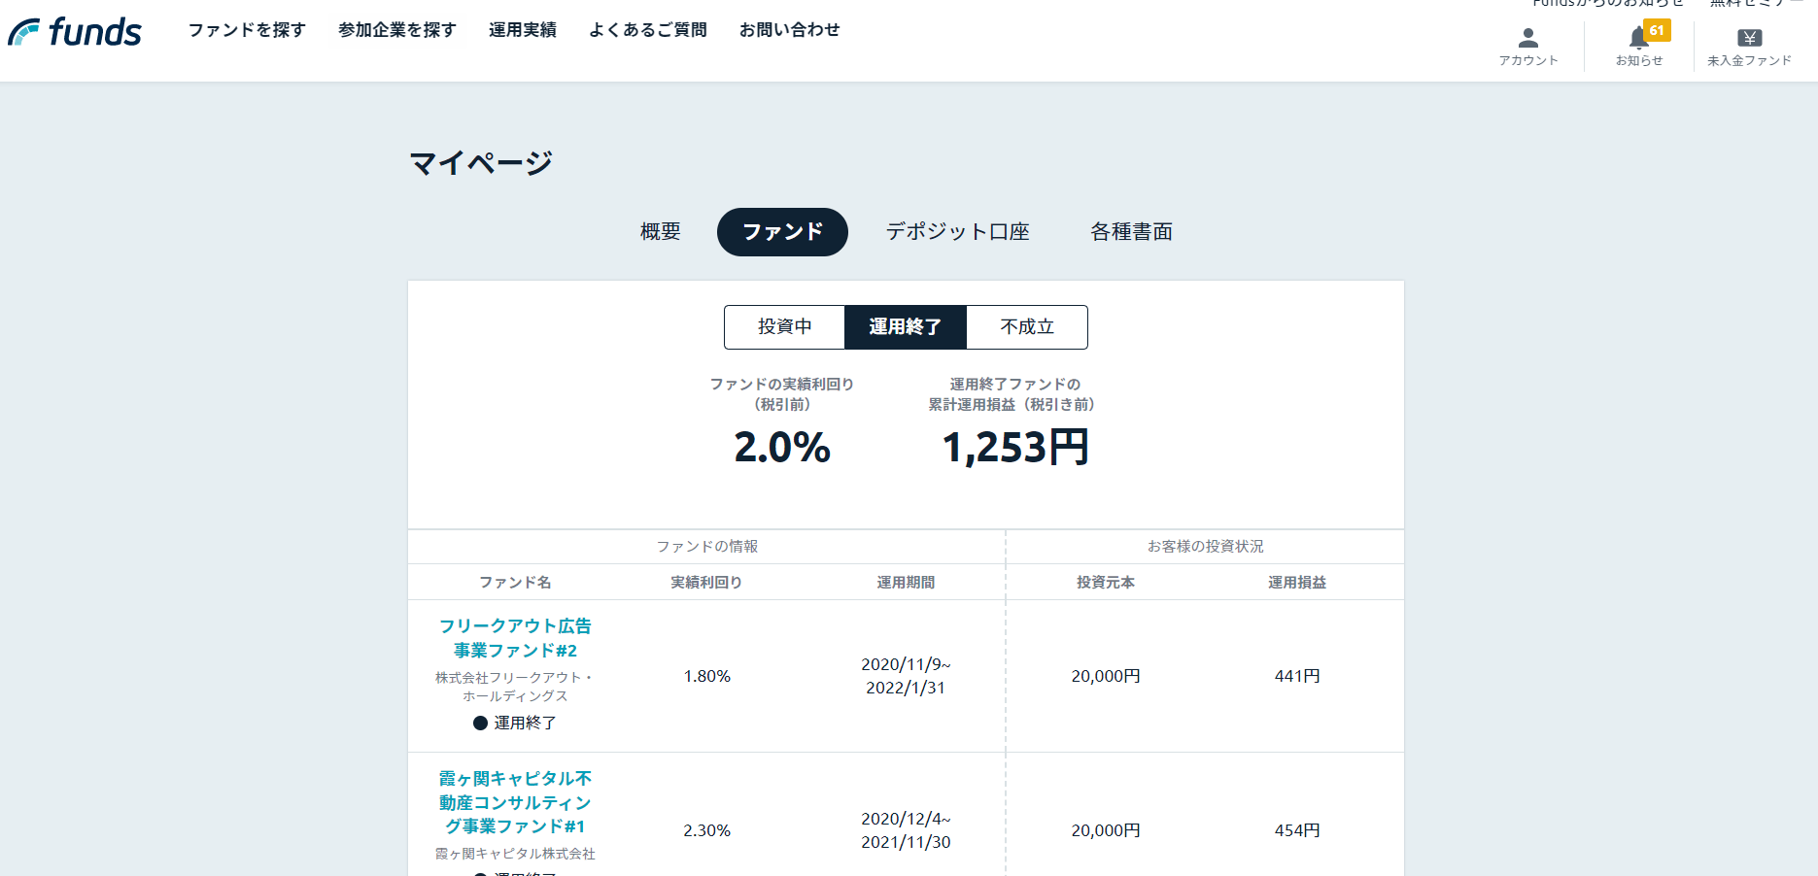Click the 61 notification badge
This screenshot has width=1818, height=876.
pyautogui.click(x=1657, y=30)
